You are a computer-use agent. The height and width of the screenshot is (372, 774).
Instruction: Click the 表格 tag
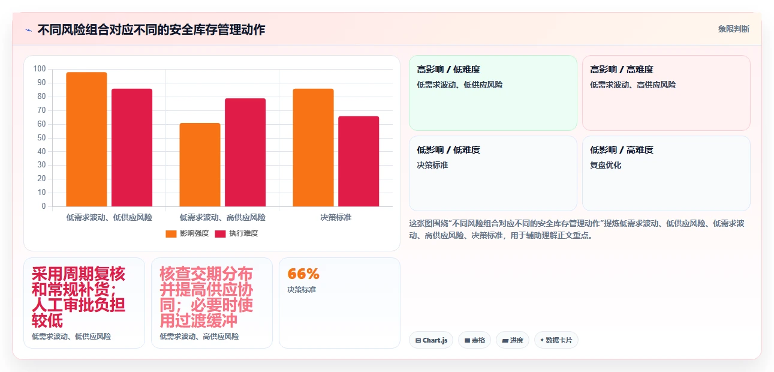474,340
